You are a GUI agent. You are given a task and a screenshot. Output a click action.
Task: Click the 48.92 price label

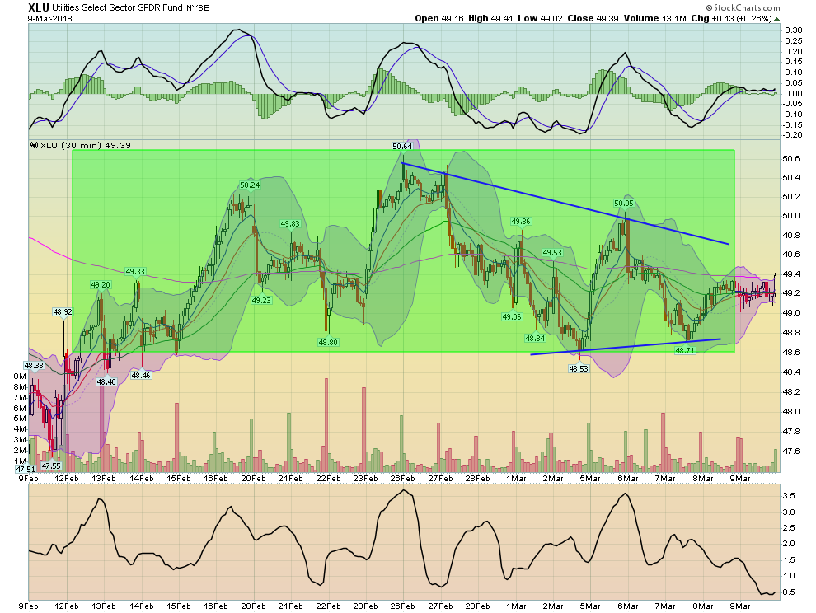click(x=63, y=312)
